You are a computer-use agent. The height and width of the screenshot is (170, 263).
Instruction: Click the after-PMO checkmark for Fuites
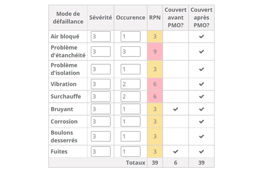point(202,152)
